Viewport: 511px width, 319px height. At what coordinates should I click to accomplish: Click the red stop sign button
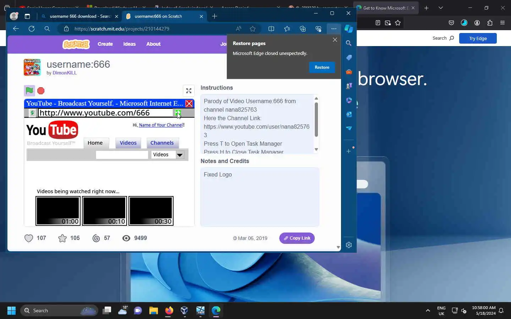pos(41,91)
